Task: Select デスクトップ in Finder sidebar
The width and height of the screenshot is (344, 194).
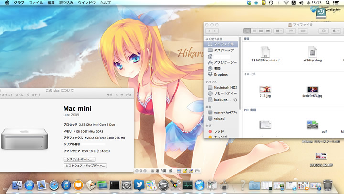Action: pos(221,50)
